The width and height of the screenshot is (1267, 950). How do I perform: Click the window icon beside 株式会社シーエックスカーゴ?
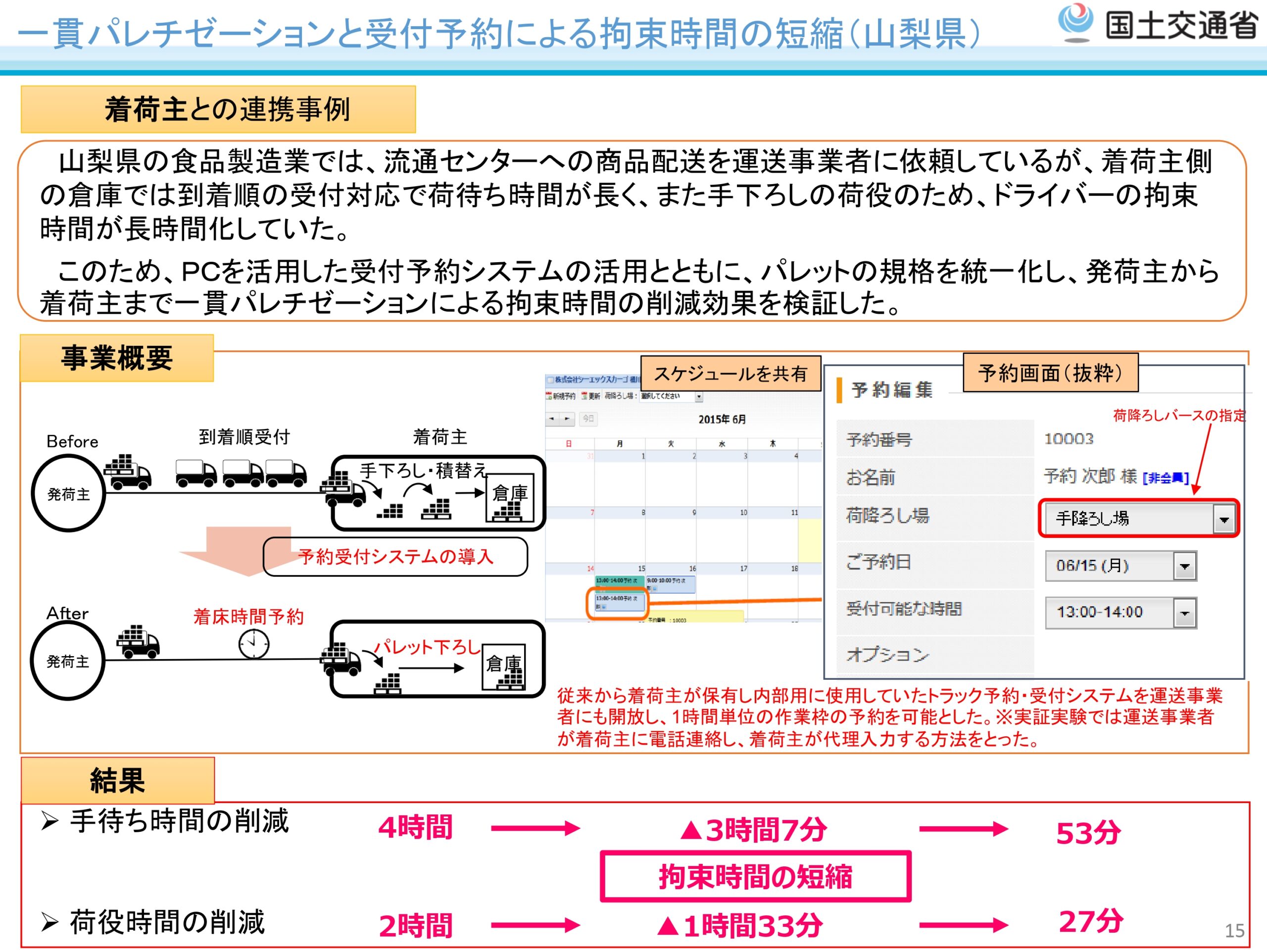(x=550, y=380)
